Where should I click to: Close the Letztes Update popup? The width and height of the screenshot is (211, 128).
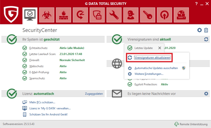(x=159, y=48)
